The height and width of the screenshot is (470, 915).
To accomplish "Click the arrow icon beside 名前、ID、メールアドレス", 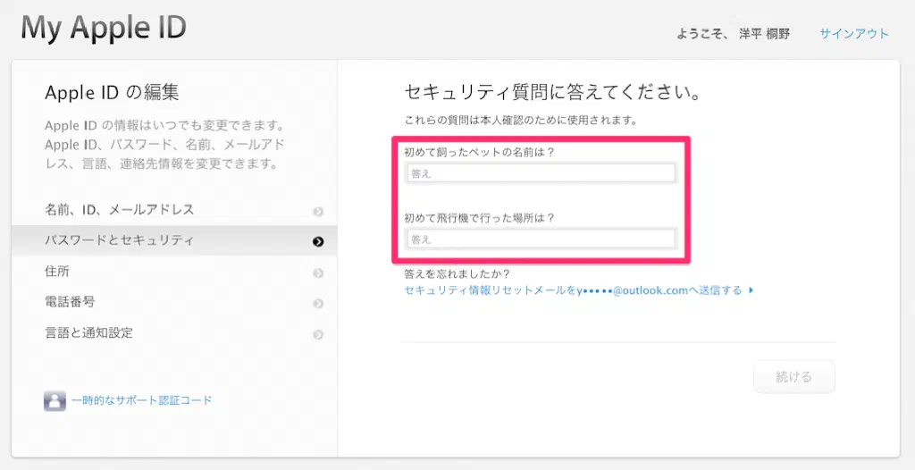I will pos(318,212).
